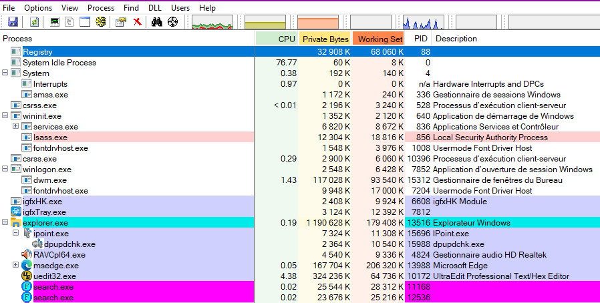Click the 206 320 K working set value
The width and height of the screenshot is (600, 303).
(385, 266)
